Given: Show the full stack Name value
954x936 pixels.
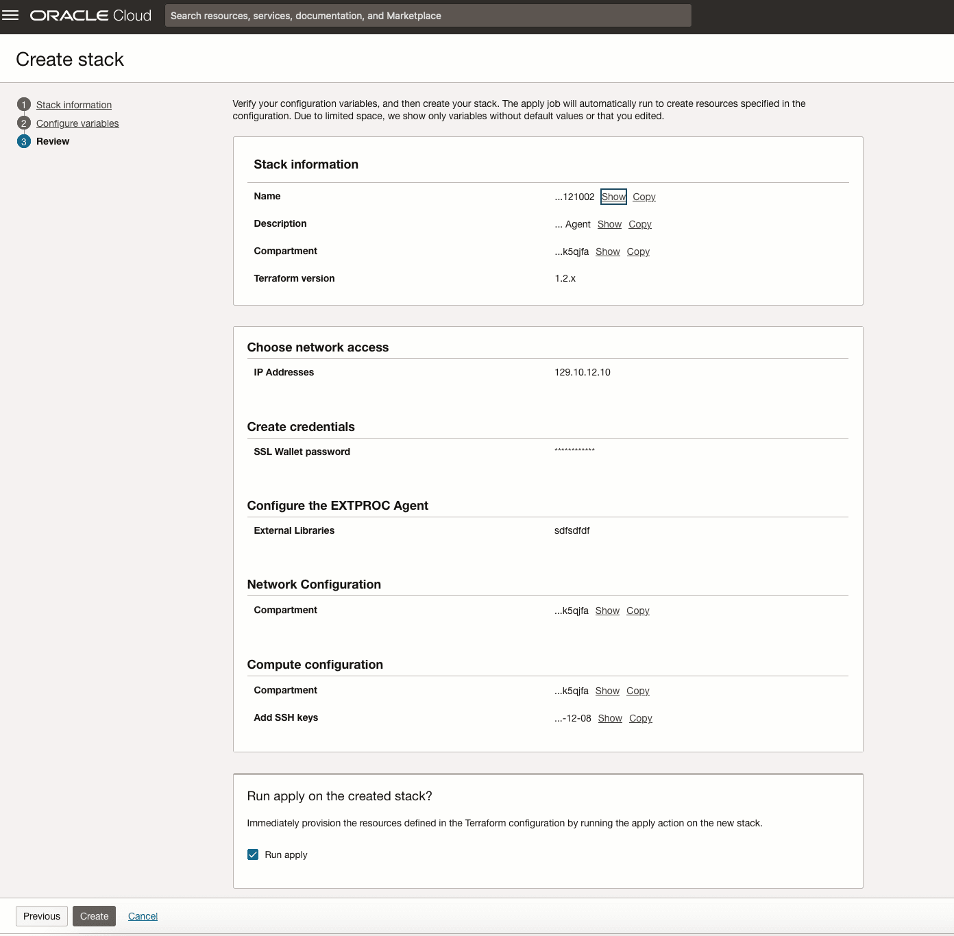Looking at the screenshot, I should [613, 197].
